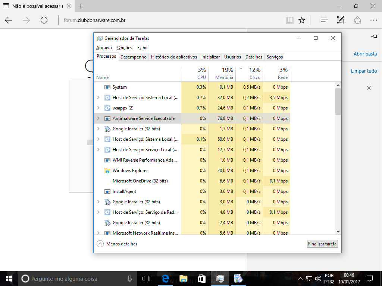382x286 pixels.
Task: Click the Limpar tudo link
Action: 364,71
